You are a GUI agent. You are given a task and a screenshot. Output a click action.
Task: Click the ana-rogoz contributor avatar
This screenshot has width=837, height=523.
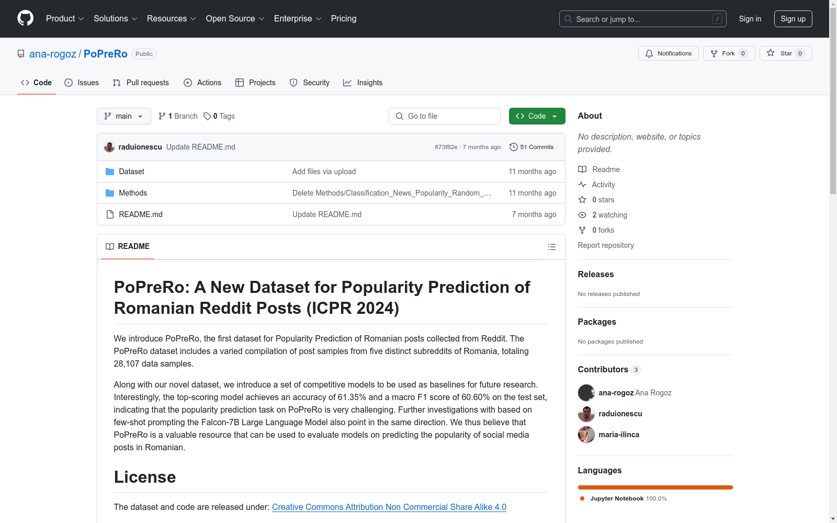586,393
